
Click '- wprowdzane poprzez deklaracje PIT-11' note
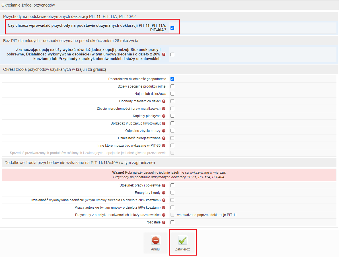206,215
